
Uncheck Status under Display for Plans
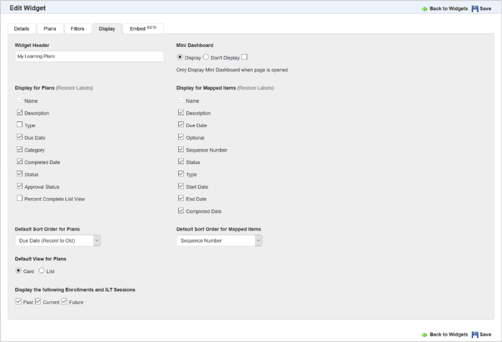coord(19,174)
